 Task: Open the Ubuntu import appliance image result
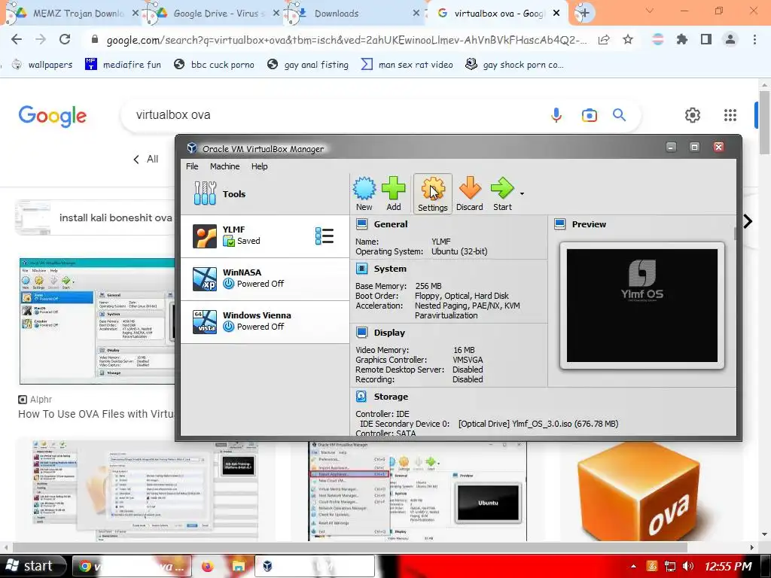point(417,491)
